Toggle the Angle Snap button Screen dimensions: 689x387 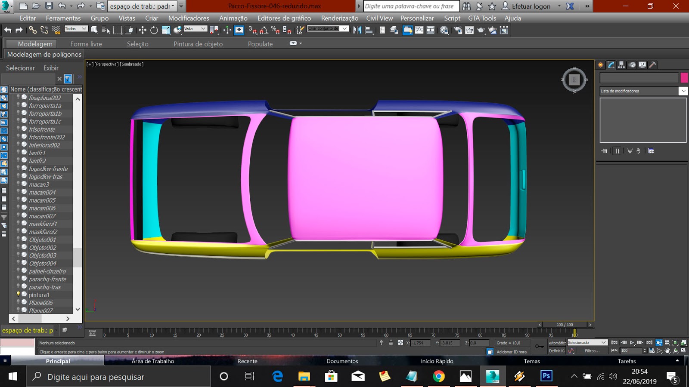(x=264, y=30)
